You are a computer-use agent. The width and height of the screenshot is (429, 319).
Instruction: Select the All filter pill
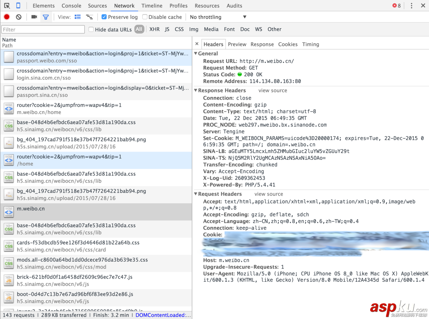139,29
